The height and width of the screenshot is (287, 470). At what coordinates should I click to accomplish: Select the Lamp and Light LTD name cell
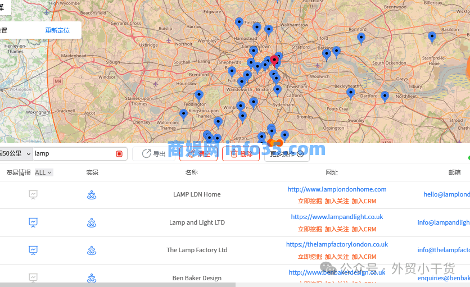point(197,222)
